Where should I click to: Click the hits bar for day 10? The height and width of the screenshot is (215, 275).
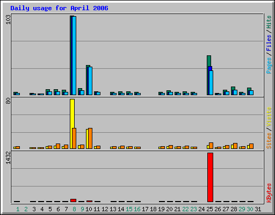87,80
